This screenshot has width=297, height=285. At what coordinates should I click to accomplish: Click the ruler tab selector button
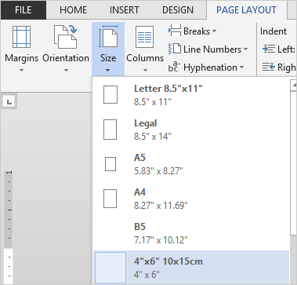point(9,102)
